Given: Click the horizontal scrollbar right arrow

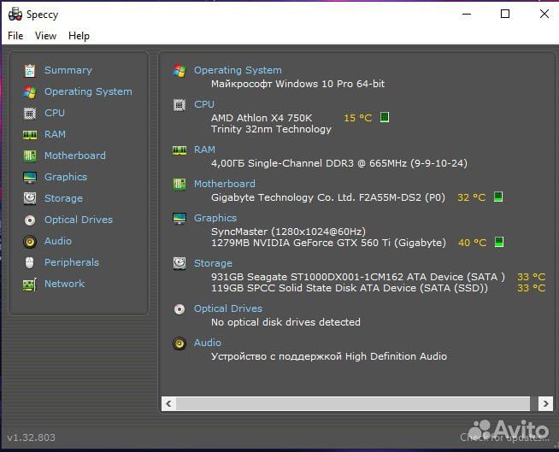Looking at the screenshot, I should (x=545, y=403).
